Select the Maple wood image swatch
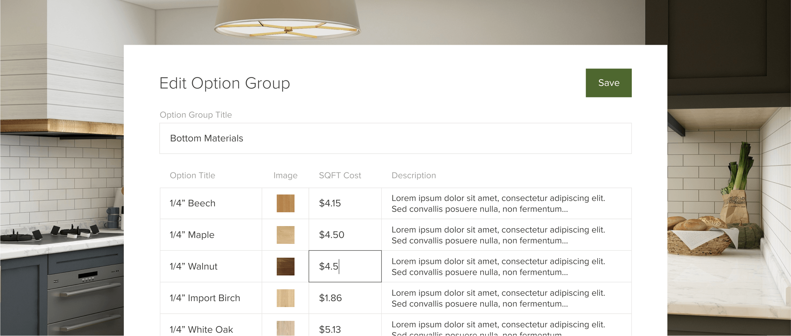Screen dimensions: 791x336 point(285,235)
